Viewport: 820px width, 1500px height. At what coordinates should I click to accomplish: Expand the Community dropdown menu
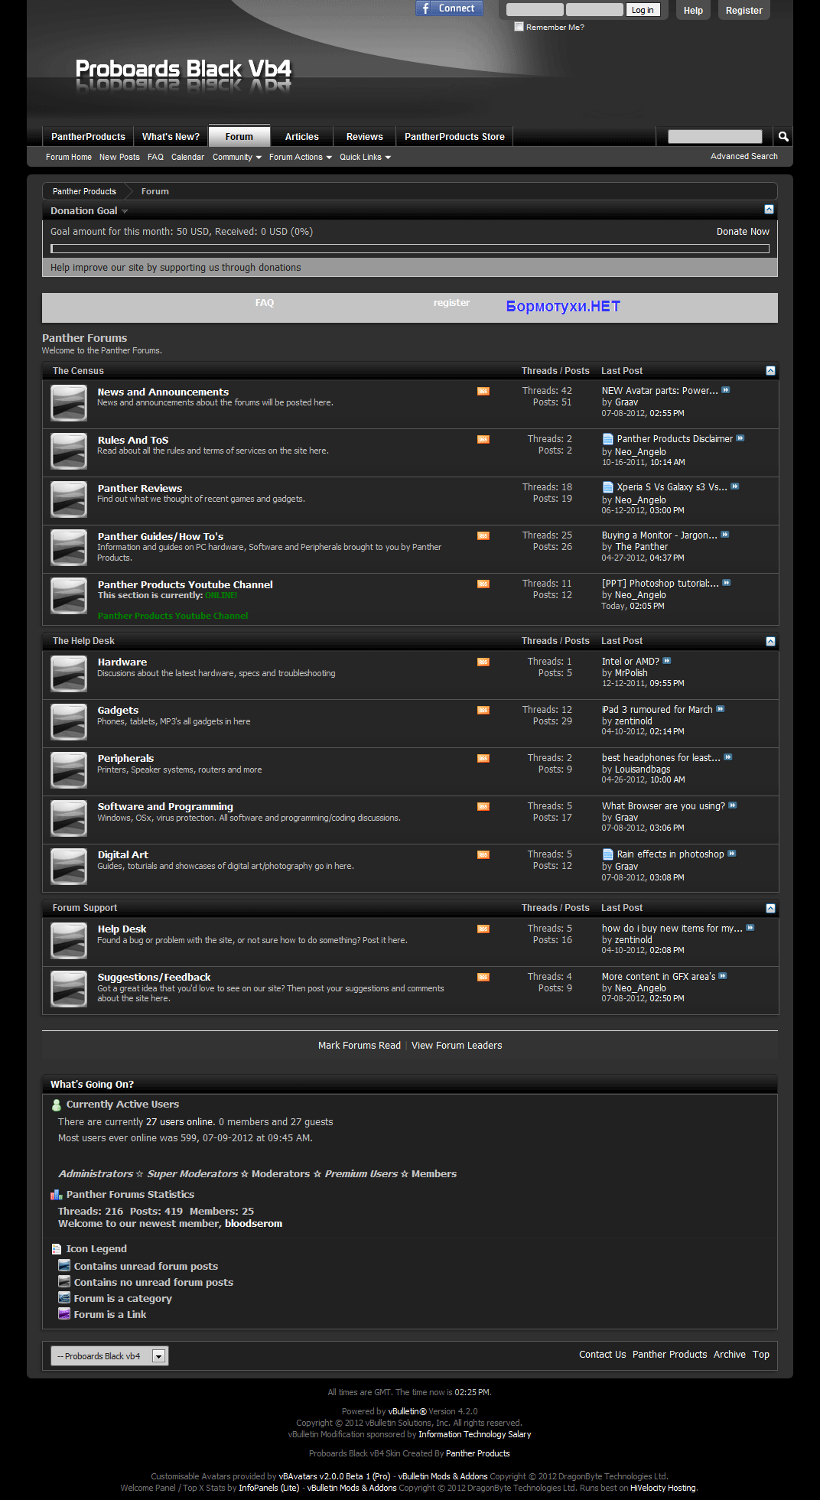click(237, 157)
